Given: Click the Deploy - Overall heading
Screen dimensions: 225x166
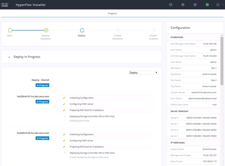Looking at the screenshot, I should click(x=40, y=80).
